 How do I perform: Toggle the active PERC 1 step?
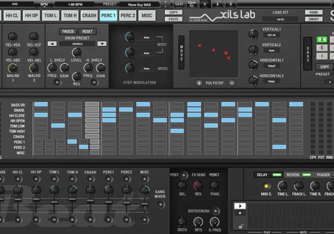click(72, 142)
